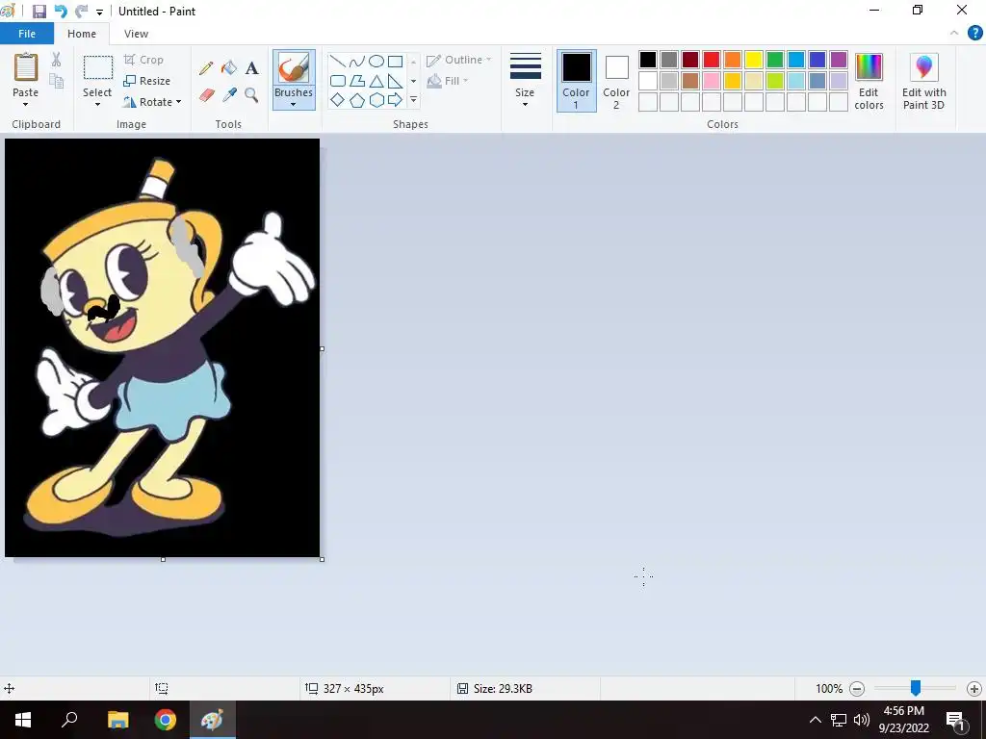This screenshot has width=986, height=739.
Task: Select the Pencil tool
Action: point(206,68)
